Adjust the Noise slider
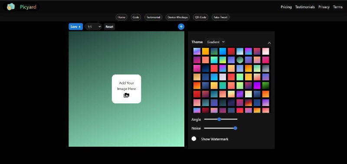This screenshot has width=347, height=164. [x=221, y=128]
